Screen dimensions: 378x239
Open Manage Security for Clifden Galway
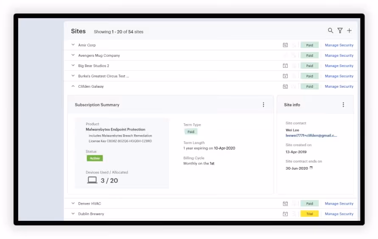(339, 86)
